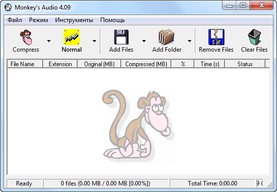Viewport: 277px width, 192px height.
Task: Click the Total Time: 0:00.00 status text
Action: click(212, 183)
